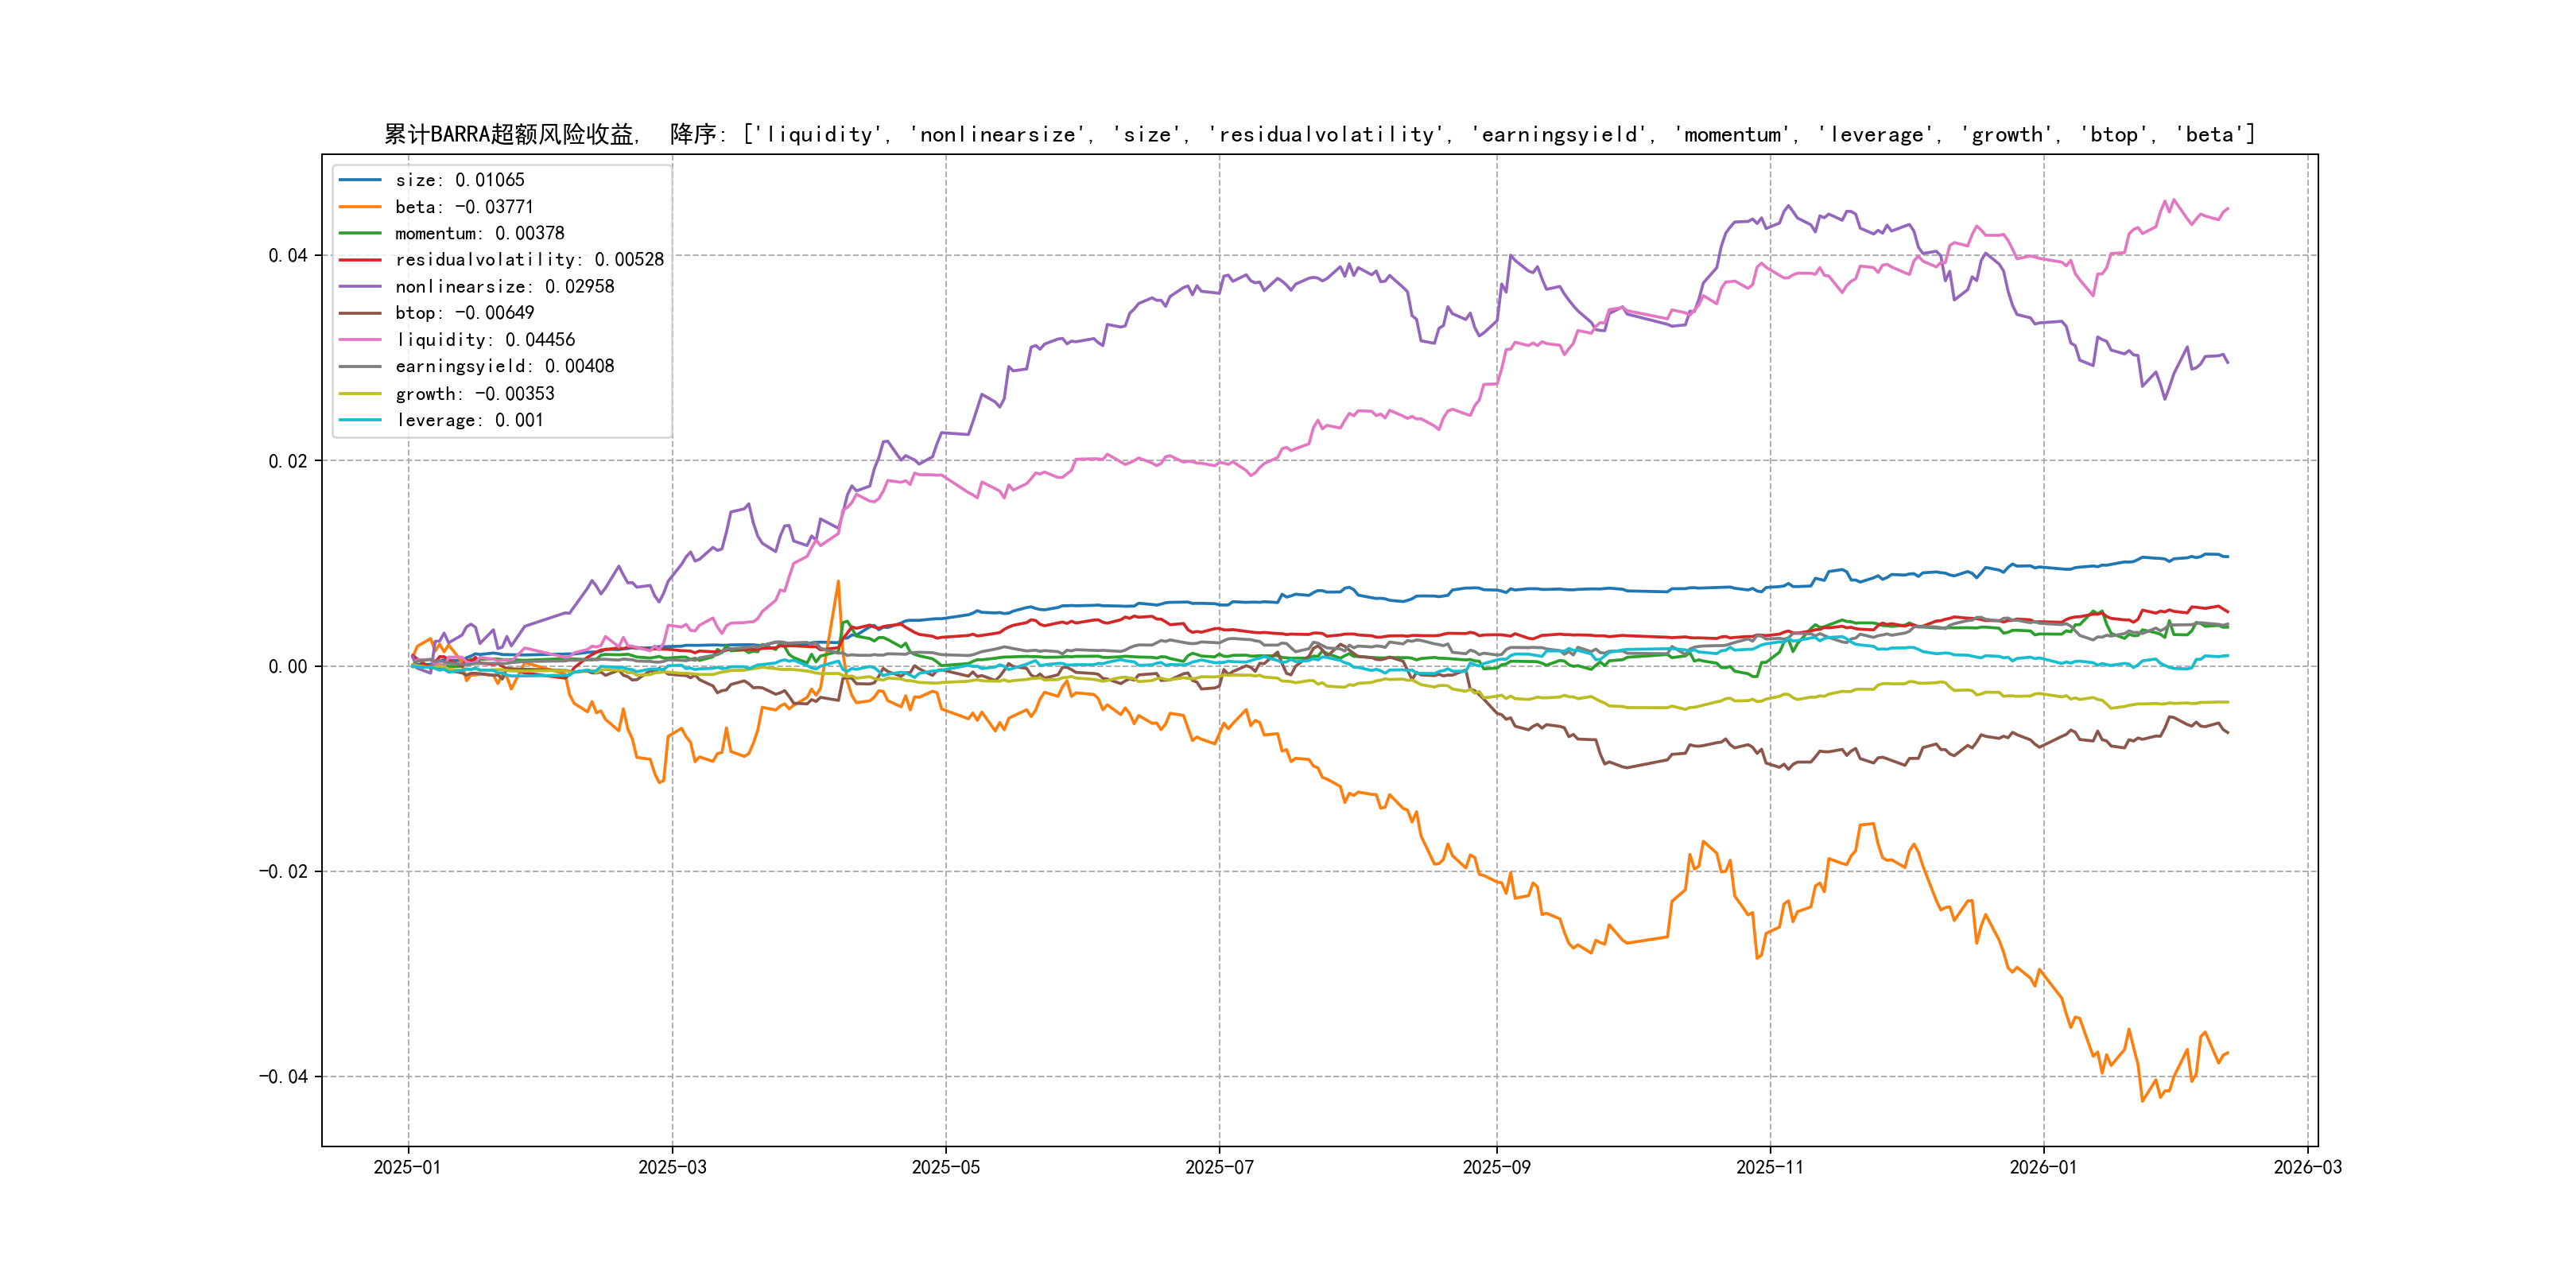
Task: Click the residualvolatility legend text
Action: pyautogui.click(x=529, y=260)
